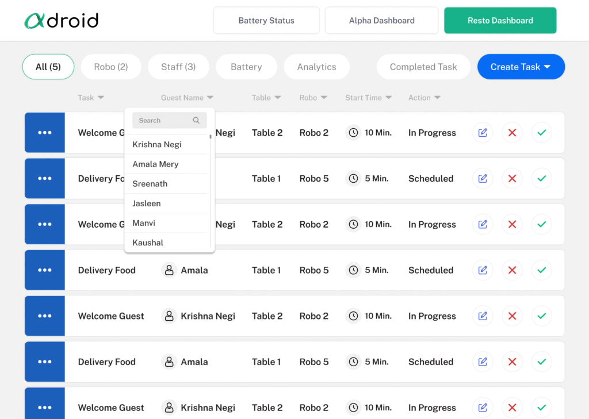Click the Adroid logo
The width and height of the screenshot is (589, 419).
62,21
